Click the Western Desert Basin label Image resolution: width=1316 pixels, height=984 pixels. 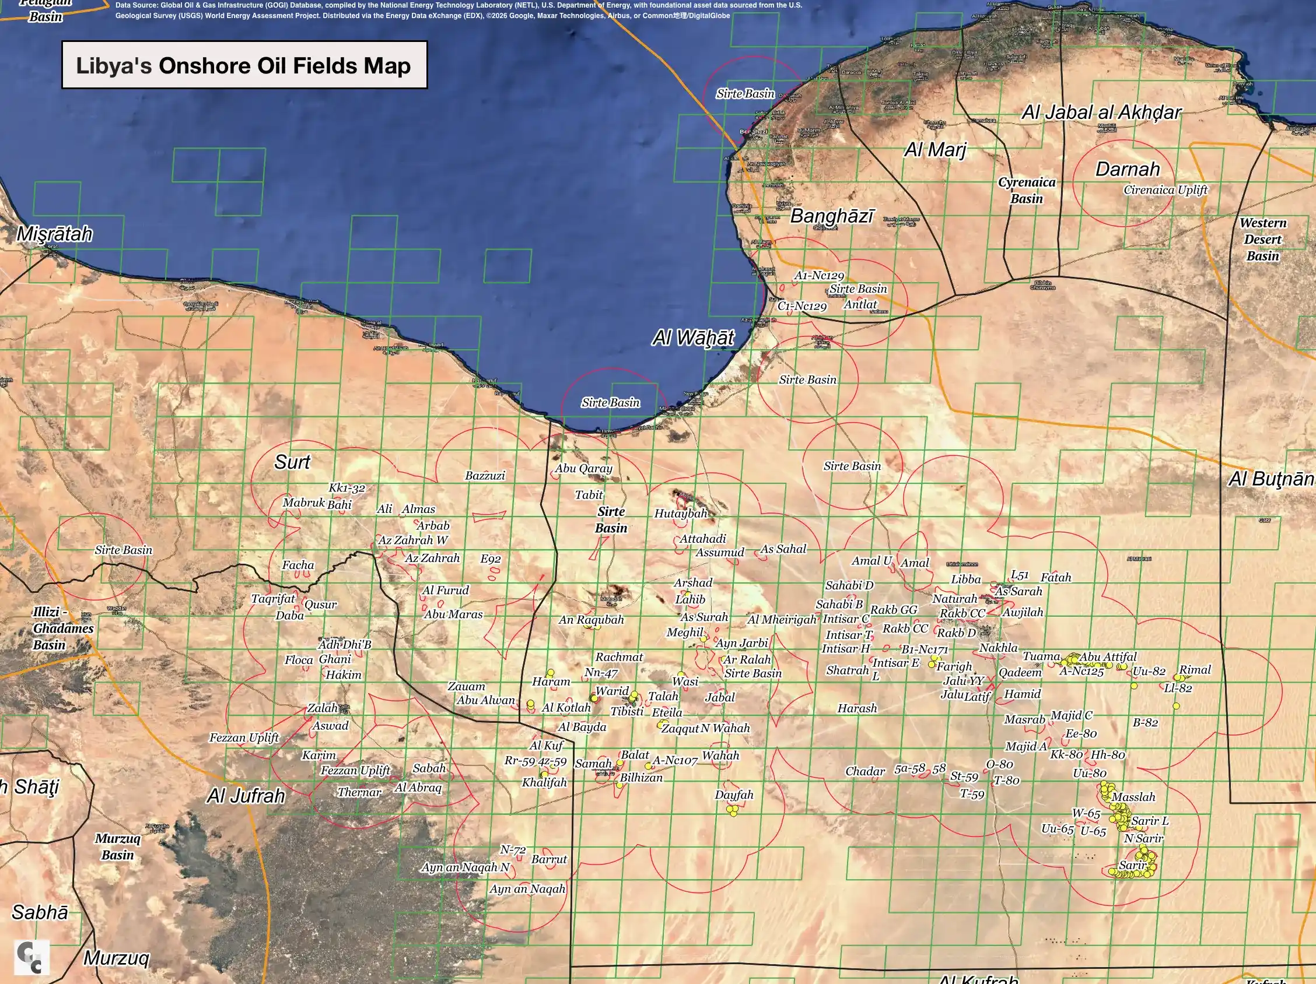pos(1263,239)
